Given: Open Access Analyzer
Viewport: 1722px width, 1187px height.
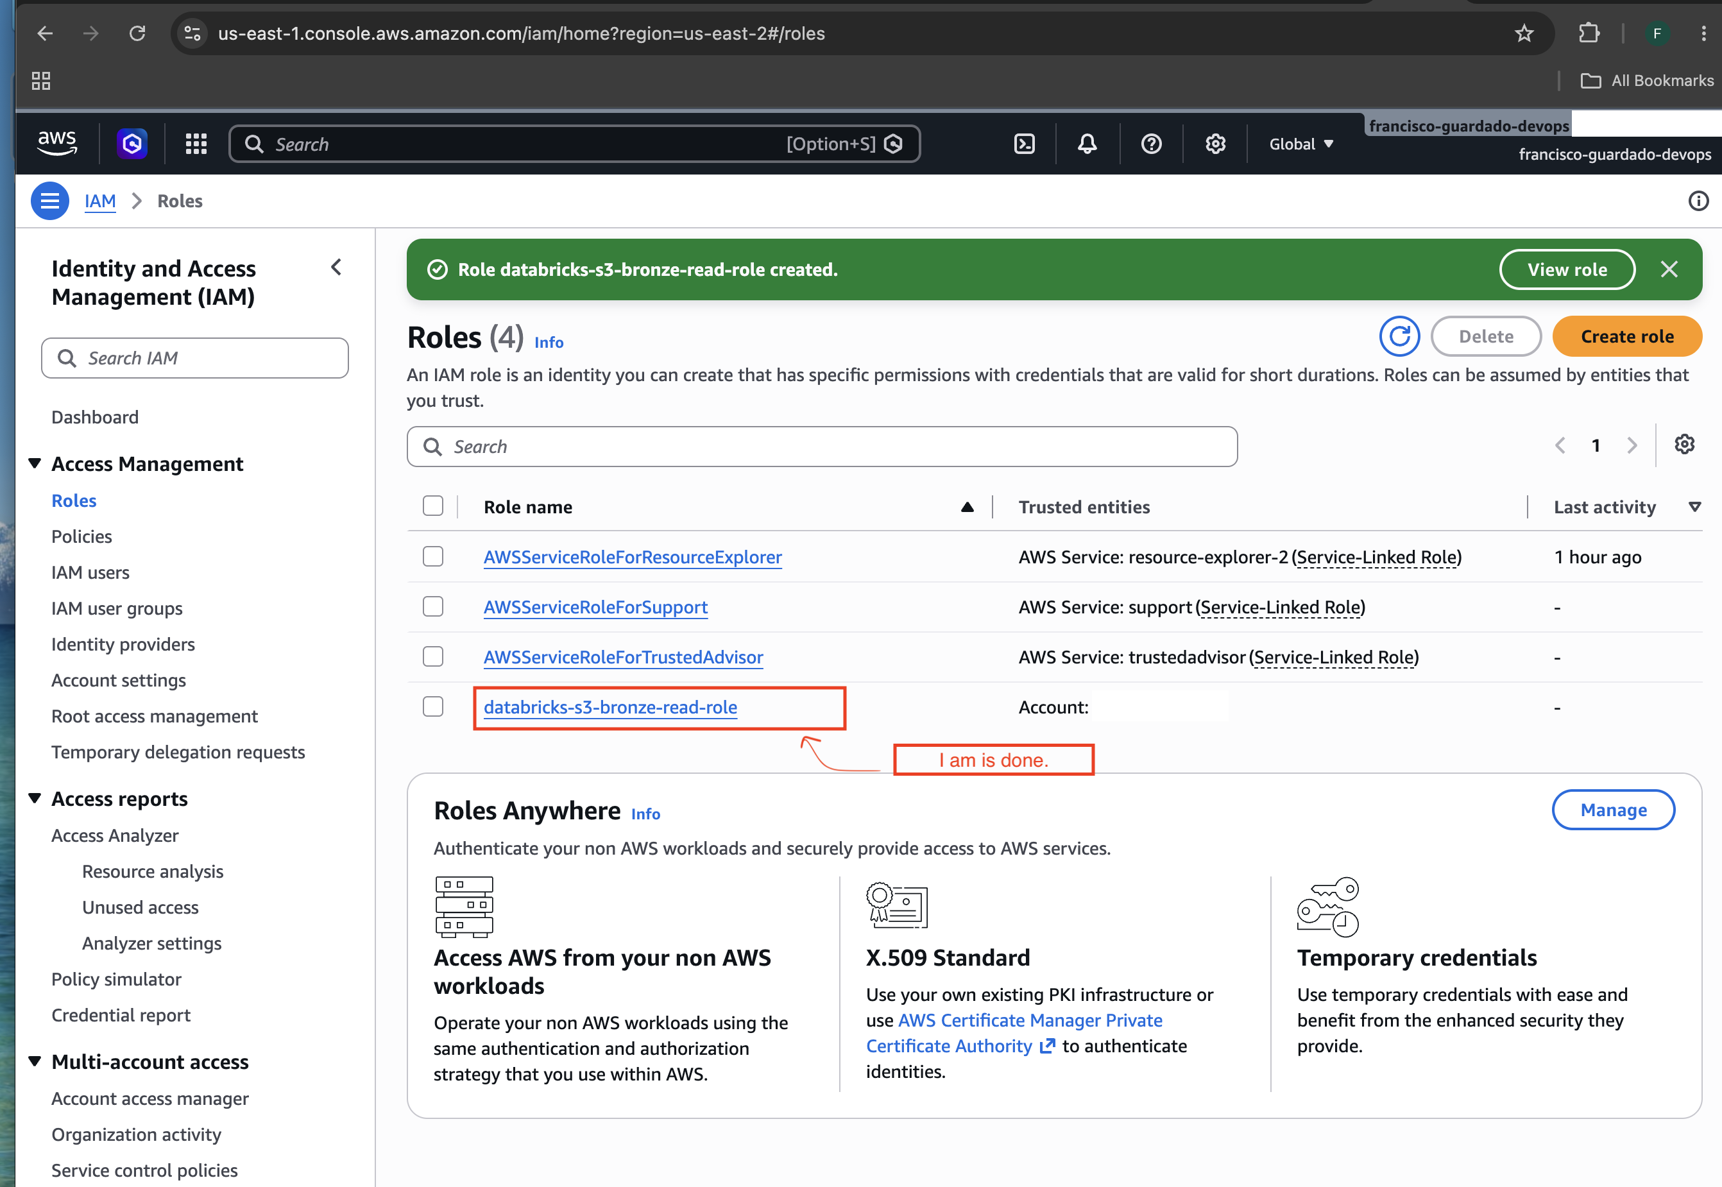Looking at the screenshot, I should coord(115,835).
